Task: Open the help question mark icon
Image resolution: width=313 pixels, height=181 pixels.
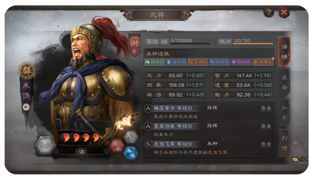Action: [x=269, y=13]
